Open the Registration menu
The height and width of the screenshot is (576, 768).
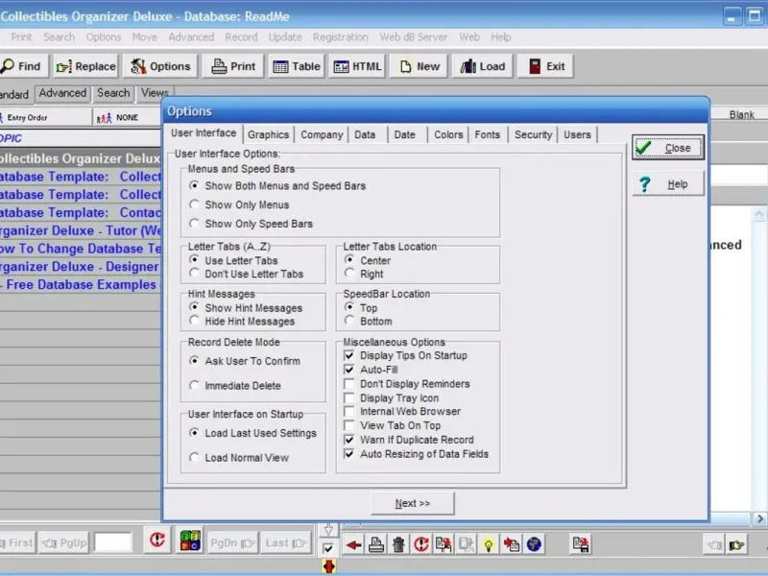coord(340,37)
